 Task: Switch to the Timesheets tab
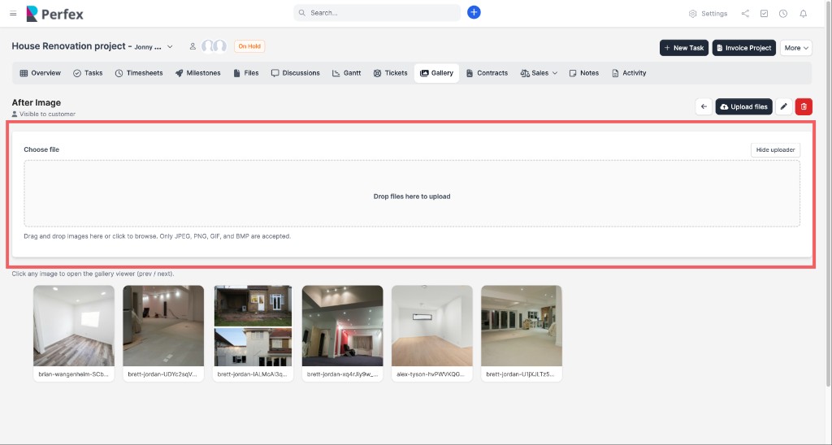coord(139,73)
